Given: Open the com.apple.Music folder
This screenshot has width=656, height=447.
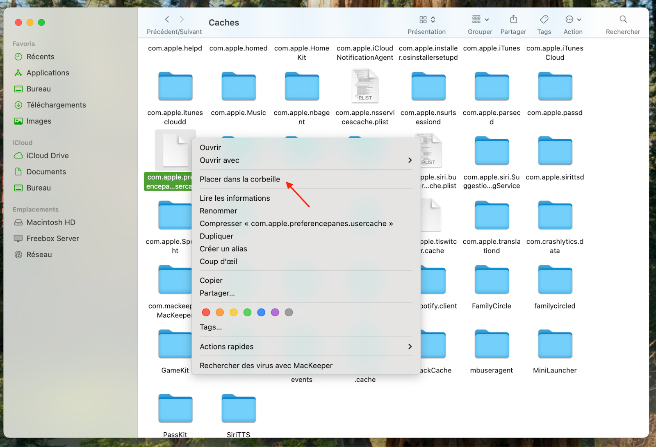Looking at the screenshot, I should [x=238, y=86].
